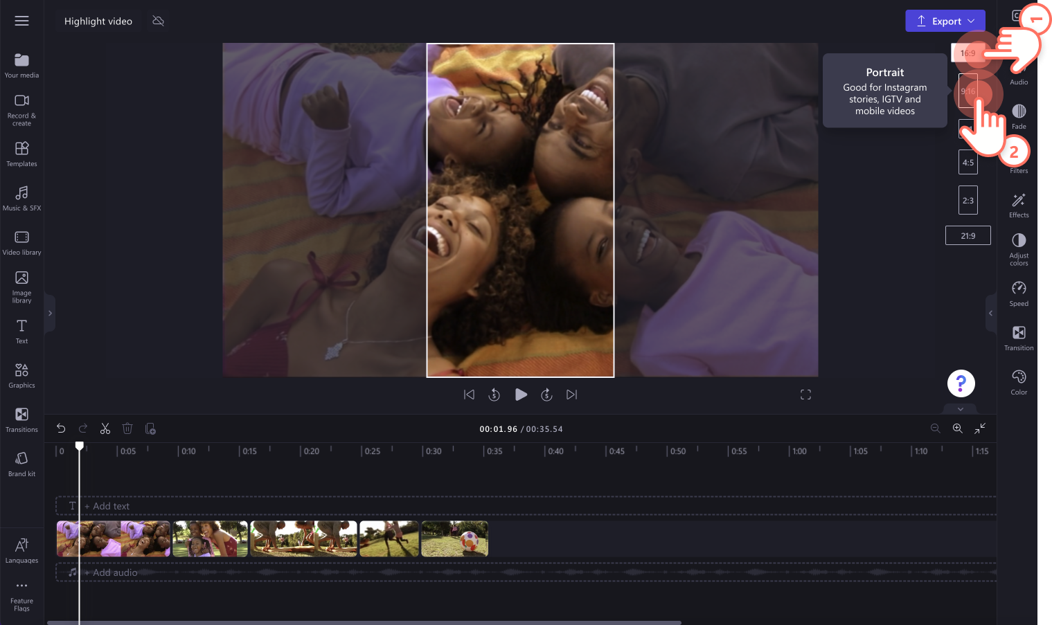The height and width of the screenshot is (625, 1052).
Task: Undo the last action
Action: point(61,428)
